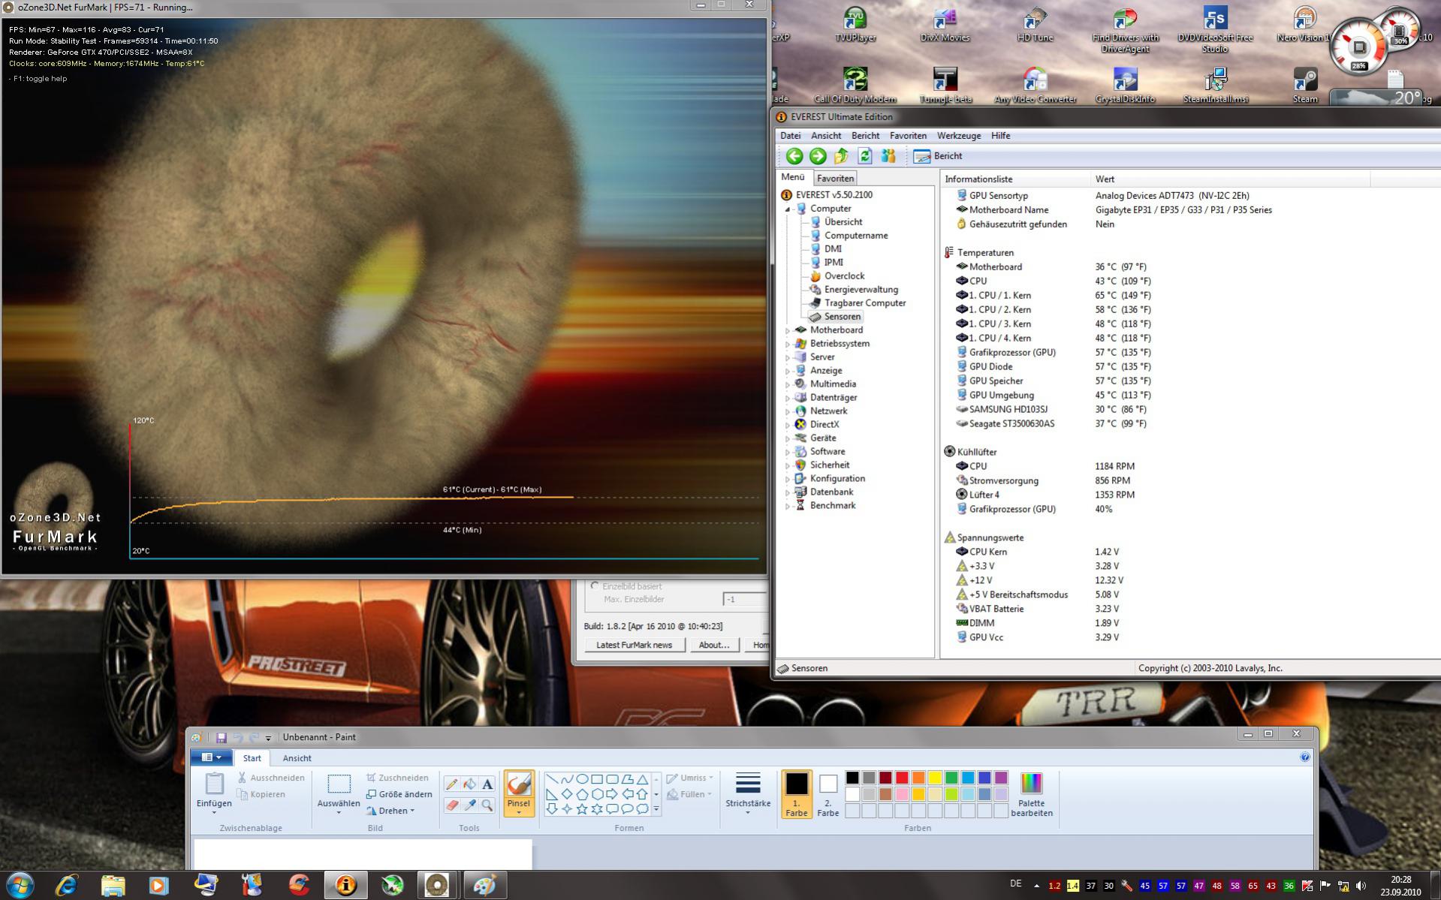This screenshot has width=1441, height=900.
Task: Select the 2. Farbe color box
Action: point(828,794)
